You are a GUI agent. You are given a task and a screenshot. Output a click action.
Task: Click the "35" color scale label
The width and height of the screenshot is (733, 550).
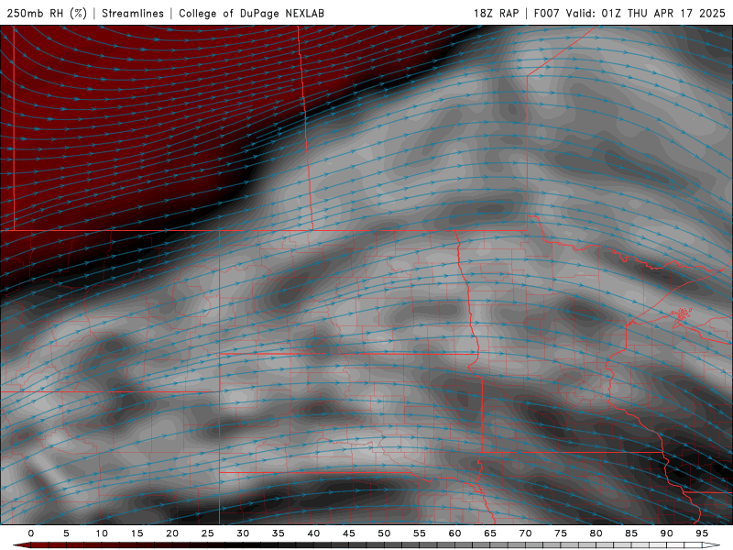point(279,533)
